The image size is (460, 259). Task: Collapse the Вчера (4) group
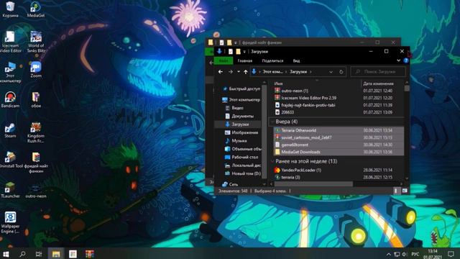(x=272, y=122)
